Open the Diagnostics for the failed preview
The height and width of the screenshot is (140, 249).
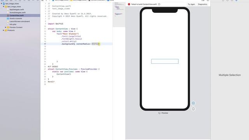pos(202,4)
